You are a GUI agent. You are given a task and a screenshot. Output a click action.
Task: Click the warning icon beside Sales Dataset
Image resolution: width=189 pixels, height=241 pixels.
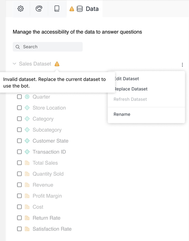[57, 64]
